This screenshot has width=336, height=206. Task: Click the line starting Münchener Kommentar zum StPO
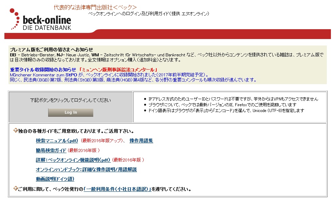pos(109,75)
